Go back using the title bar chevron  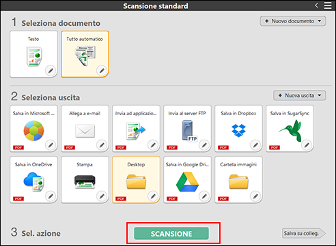point(317,5)
